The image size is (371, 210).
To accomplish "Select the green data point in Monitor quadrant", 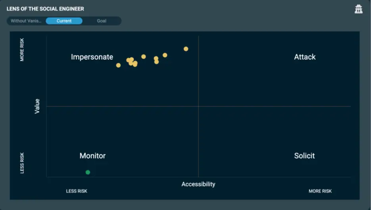I will (x=88, y=172).
